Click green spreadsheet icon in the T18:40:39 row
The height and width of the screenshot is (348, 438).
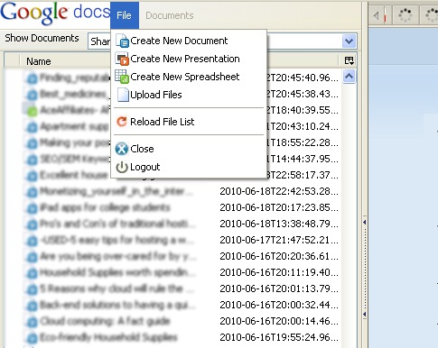coord(32,110)
